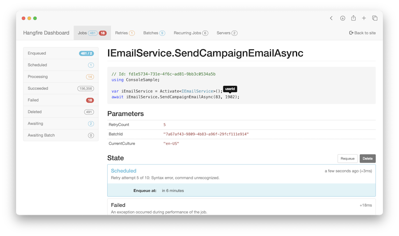Click the userId parameter tooltip
This screenshot has width=399, height=236.
click(230, 89)
